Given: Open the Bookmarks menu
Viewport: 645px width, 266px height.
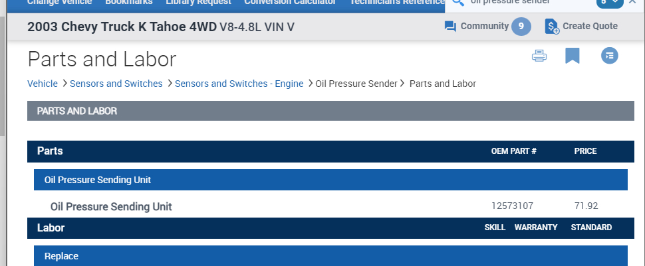Looking at the screenshot, I should [x=128, y=2].
